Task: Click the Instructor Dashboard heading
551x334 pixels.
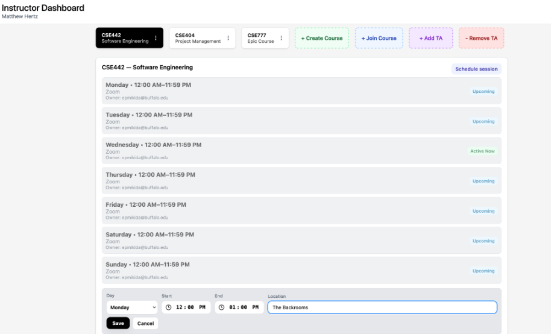Action: click(x=43, y=8)
